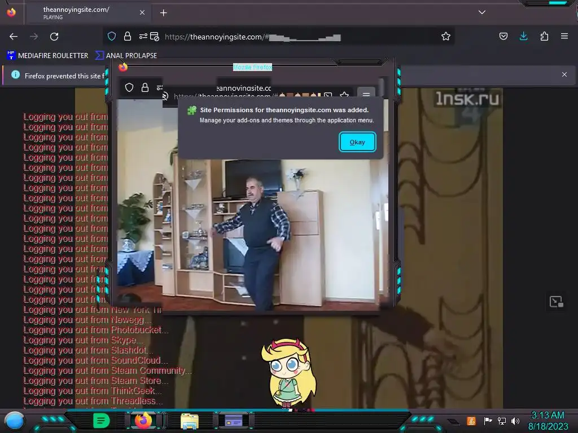Click 'Logging you out from Photobucket...' text
The image size is (578, 433).
[x=96, y=330]
